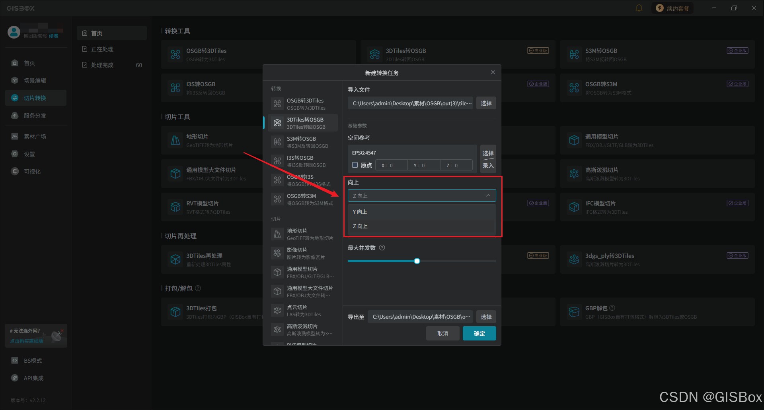This screenshot has height=410, width=764.
Task: Click GBP解包 card icon
Action: point(574,312)
